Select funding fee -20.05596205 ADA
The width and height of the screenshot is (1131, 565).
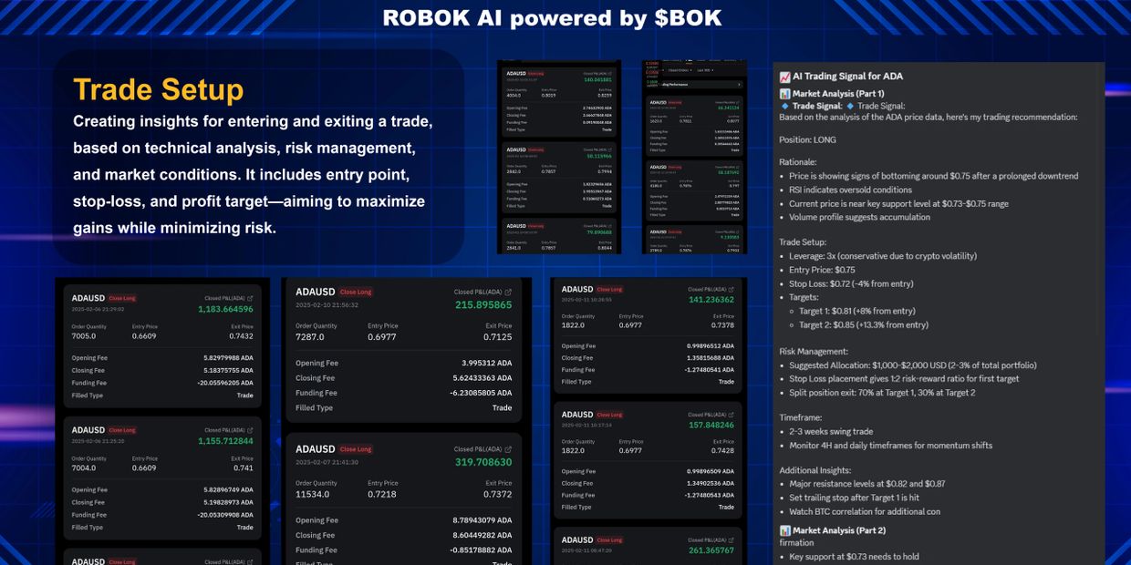tap(226, 383)
